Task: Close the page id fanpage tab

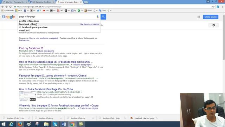Action: click(x=81, y=2)
